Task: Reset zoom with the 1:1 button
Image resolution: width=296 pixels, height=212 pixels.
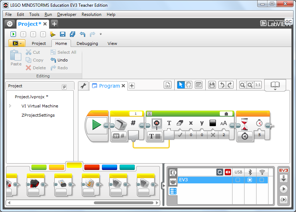Action: click(258, 85)
